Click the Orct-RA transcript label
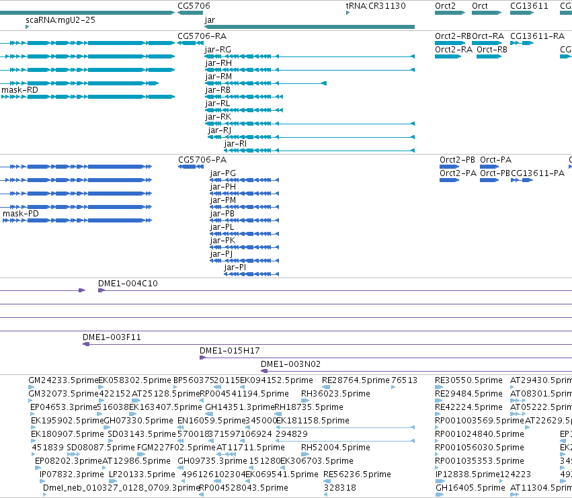572x498 pixels. click(x=488, y=36)
